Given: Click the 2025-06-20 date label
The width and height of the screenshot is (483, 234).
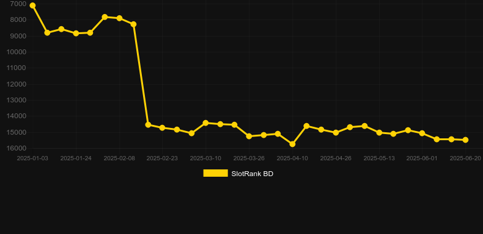Looking at the screenshot, I should pyautogui.click(x=465, y=158).
